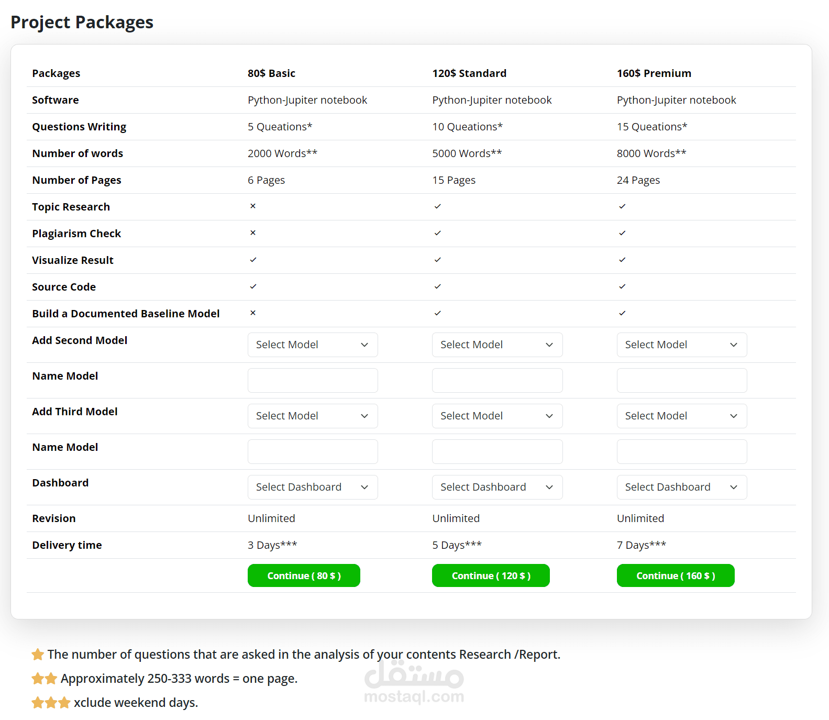The image size is (829, 720).
Task: Click the single star footnote icon
Action: point(38,655)
